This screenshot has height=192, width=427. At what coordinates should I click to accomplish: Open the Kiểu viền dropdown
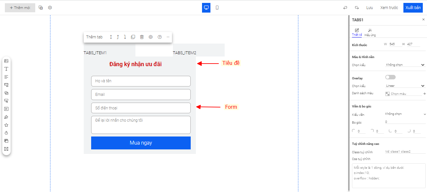click(x=405, y=114)
